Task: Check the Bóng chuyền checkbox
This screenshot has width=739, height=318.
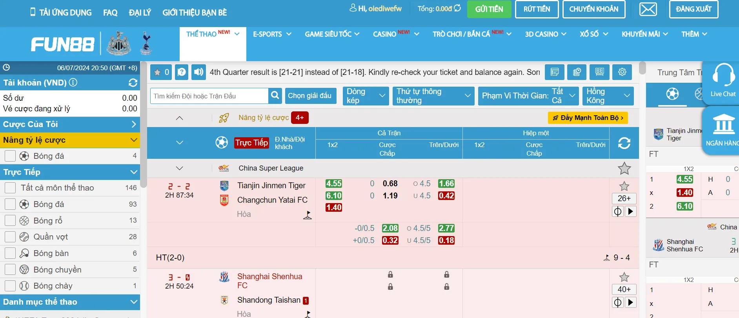Action: [x=10, y=269]
